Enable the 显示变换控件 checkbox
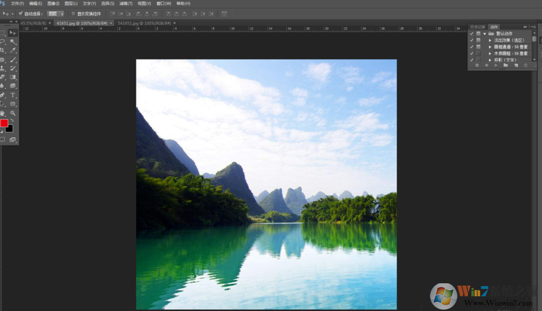Viewport: 542px width, 311px height. click(x=73, y=14)
